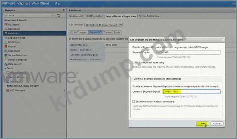Select the Transport Zones sub-tab
This screenshot has height=139, width=237.
(112, 33)
